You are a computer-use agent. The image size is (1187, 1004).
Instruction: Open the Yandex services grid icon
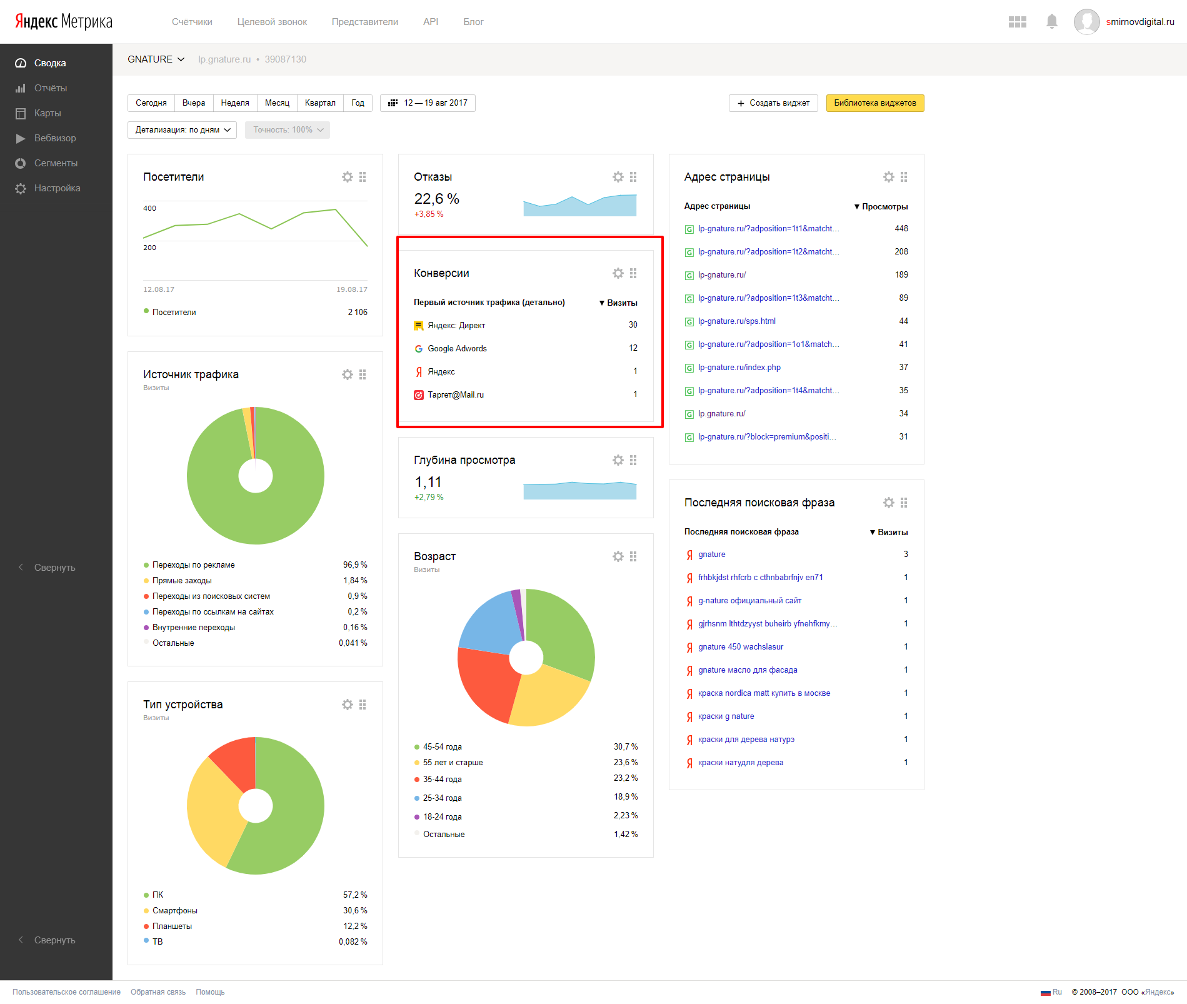click(1018, 22)
